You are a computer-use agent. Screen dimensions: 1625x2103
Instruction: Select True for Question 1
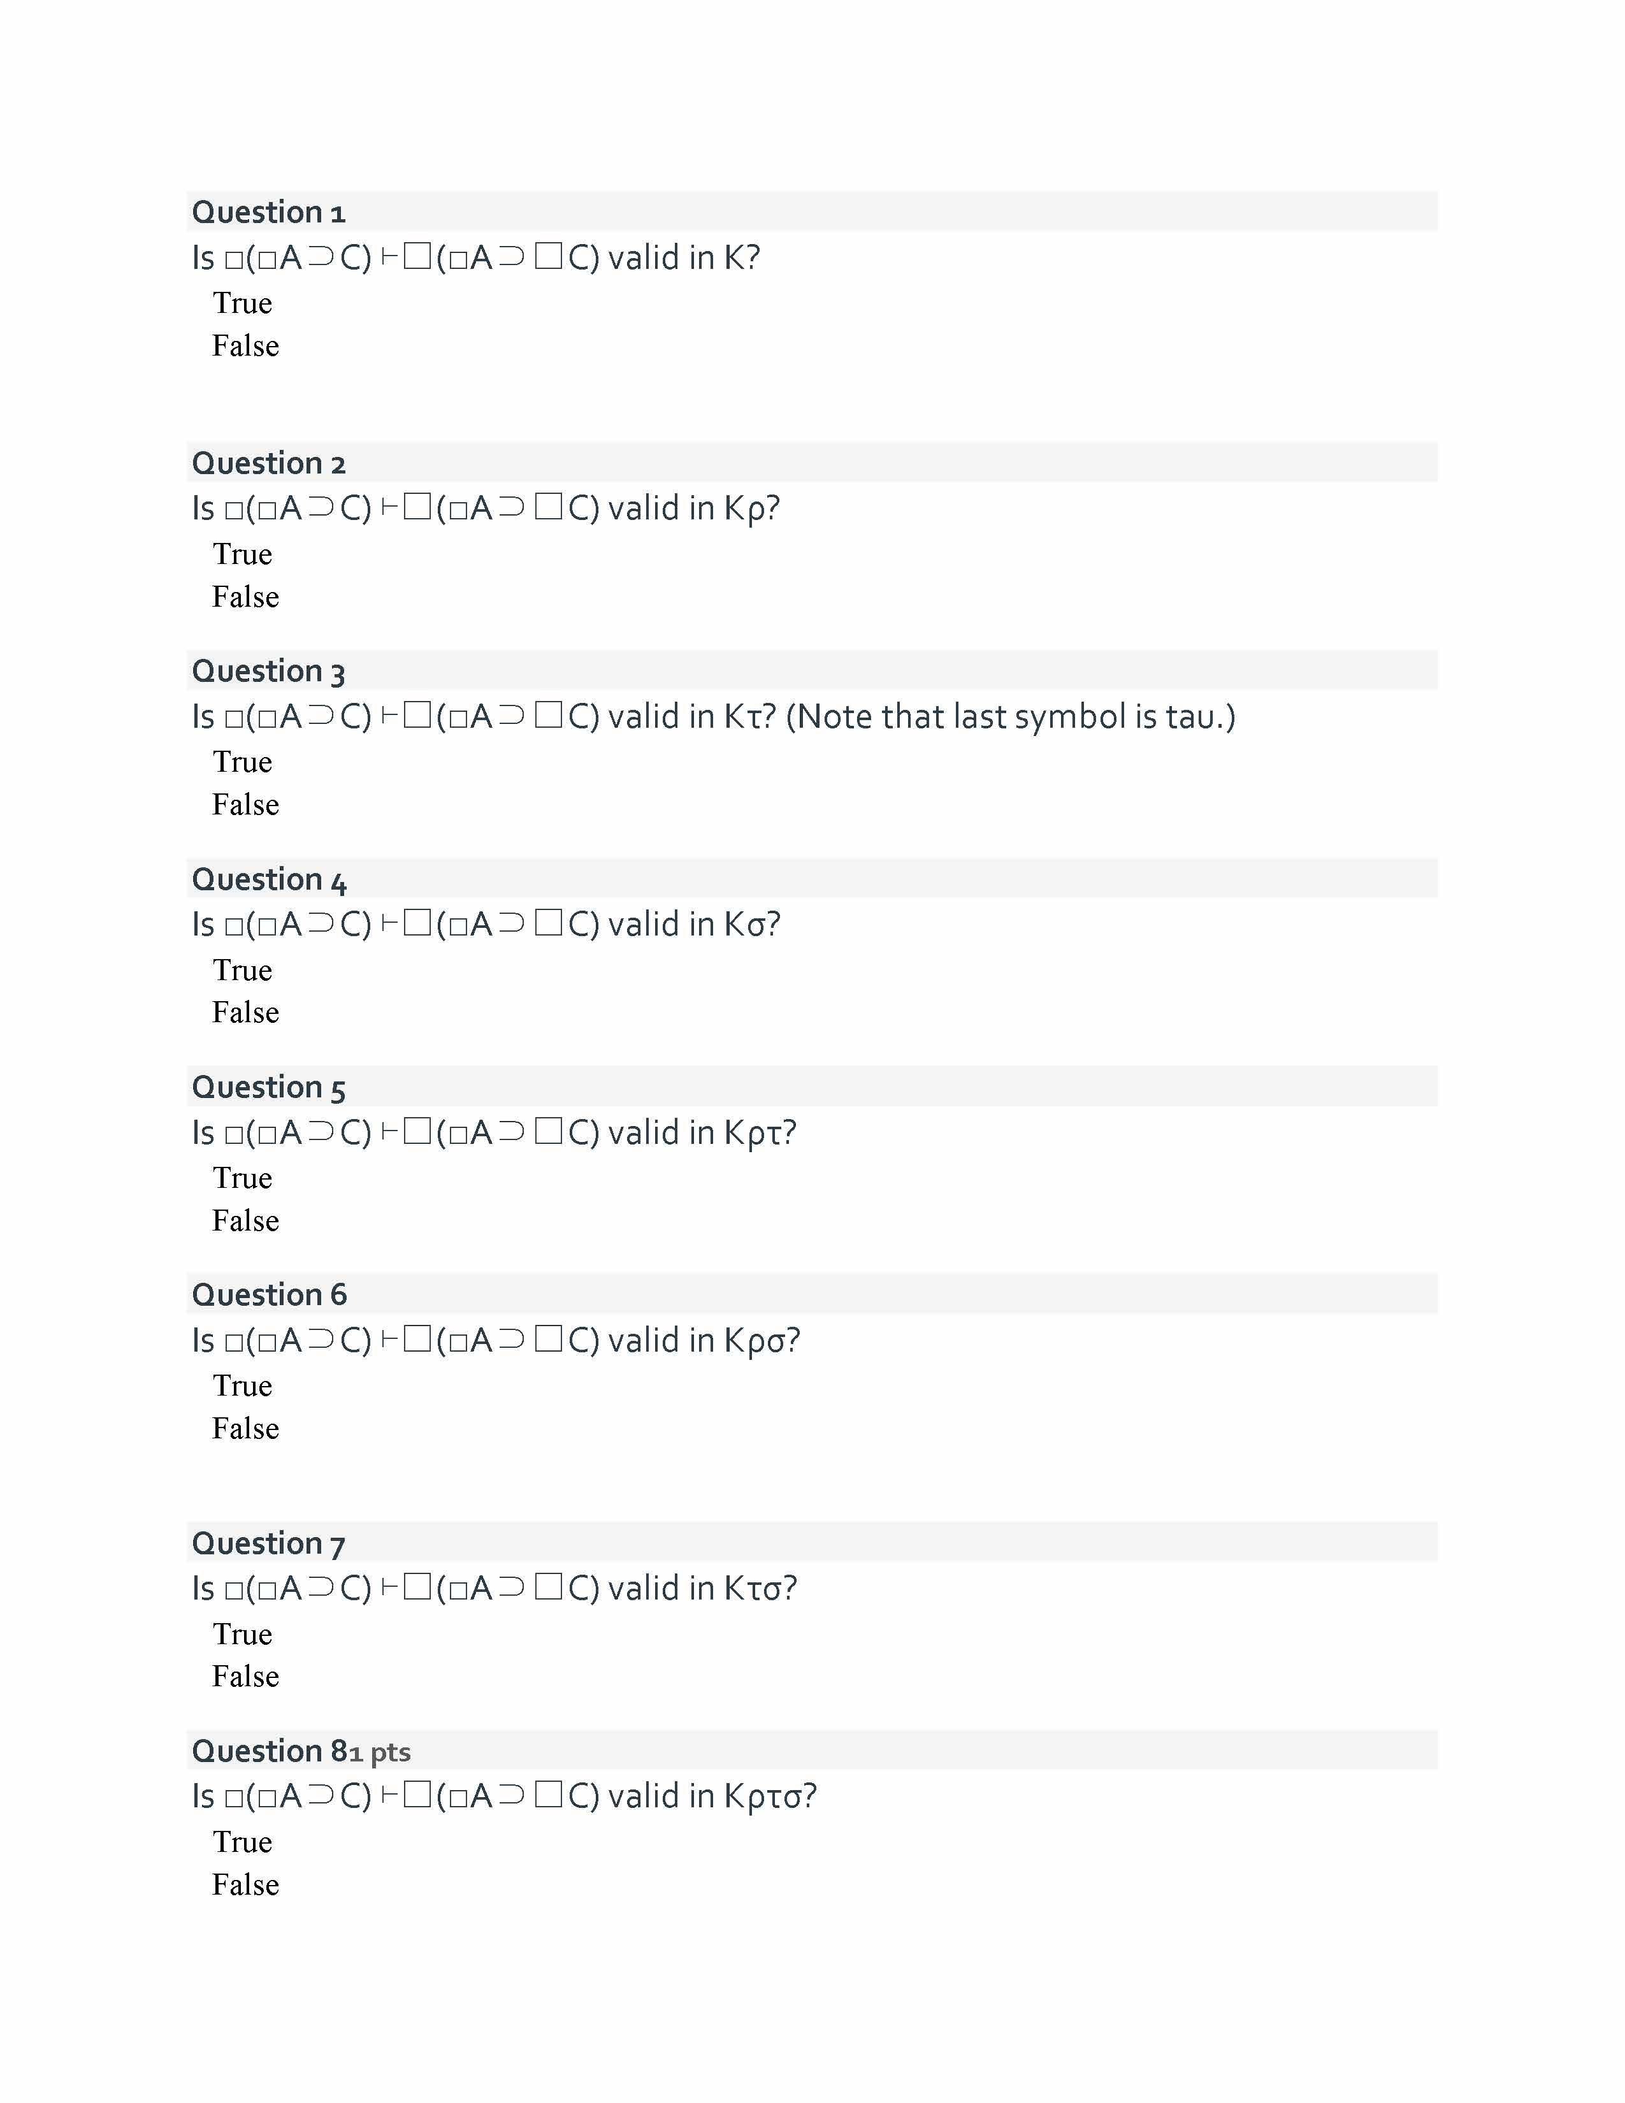click(242, 303)
